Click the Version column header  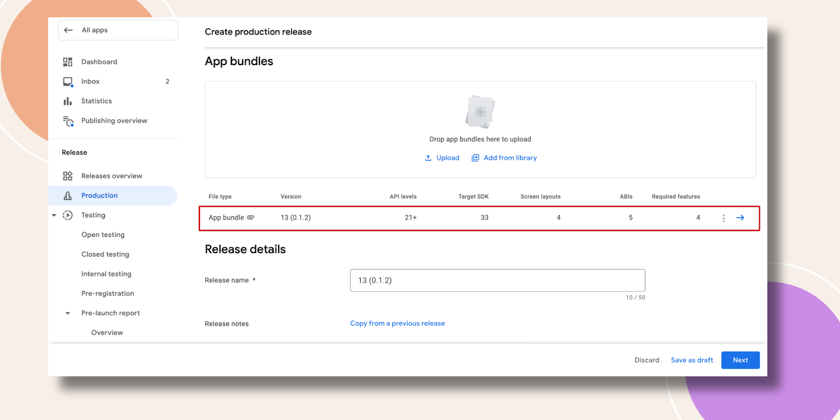(291, 197)
